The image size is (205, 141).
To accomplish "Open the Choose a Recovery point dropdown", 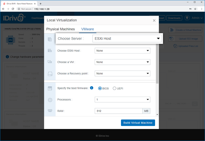I will [x=122, y=73].
